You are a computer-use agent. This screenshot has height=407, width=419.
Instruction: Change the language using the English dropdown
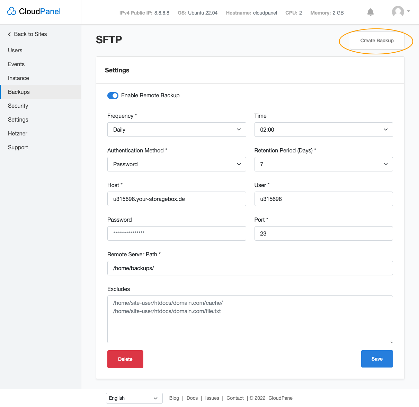pos(134,398)
